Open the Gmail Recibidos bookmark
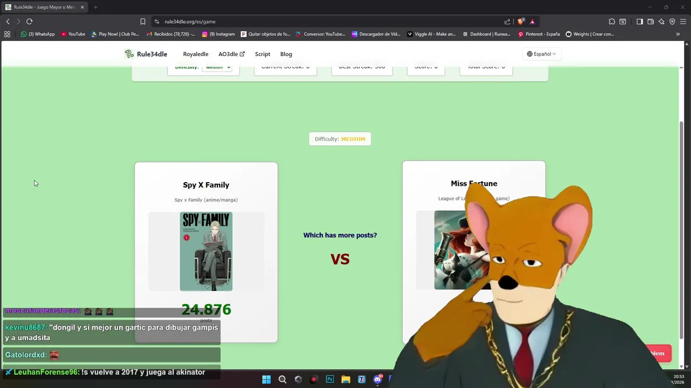The image size is (691, 388). click(171, 34)
